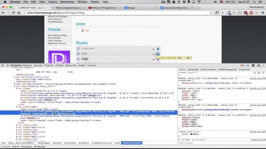Select the Computed styles tab
The height and width of the screenshot is (149, 266).
click(193, 70)
